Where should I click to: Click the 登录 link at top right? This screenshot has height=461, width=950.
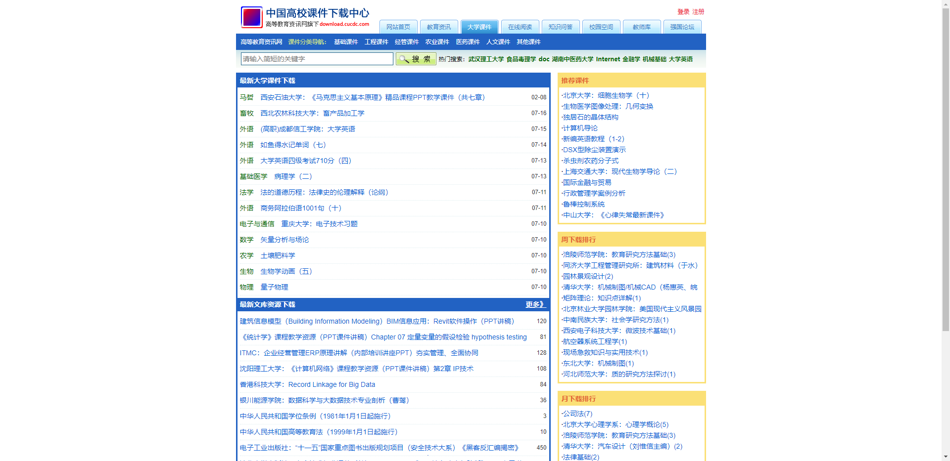coord(683,11)
